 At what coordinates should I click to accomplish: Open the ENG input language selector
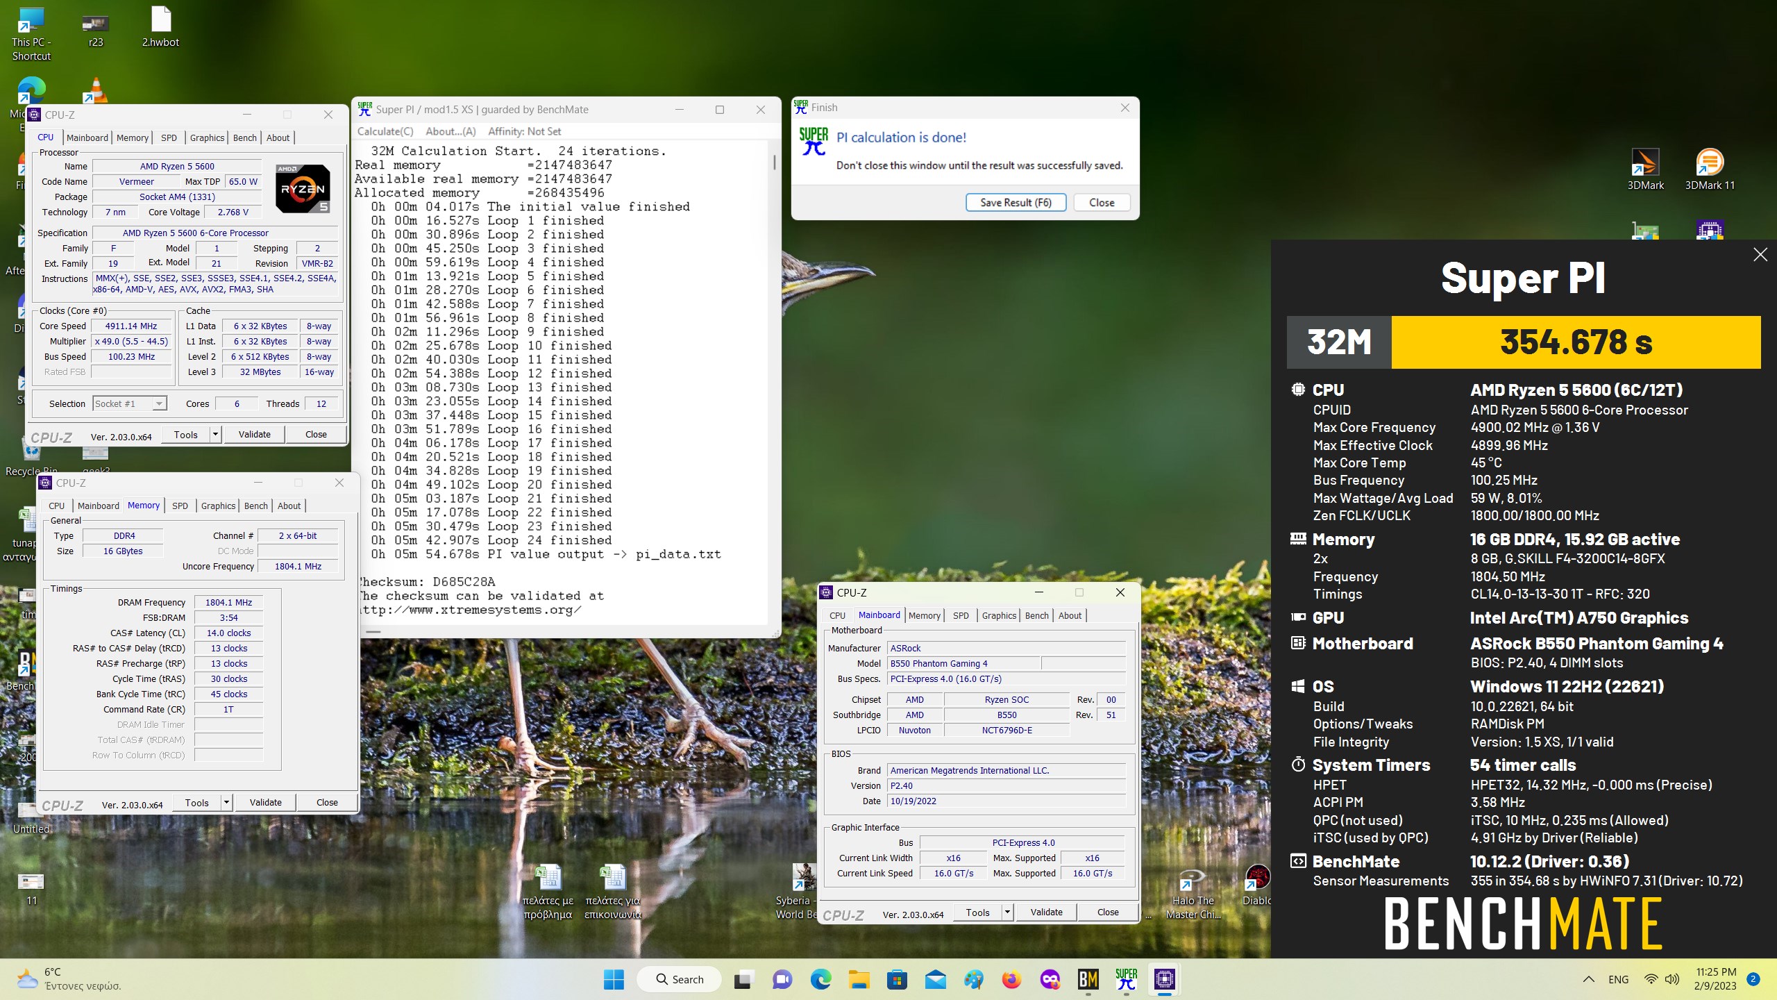[x=1618, y=979]
